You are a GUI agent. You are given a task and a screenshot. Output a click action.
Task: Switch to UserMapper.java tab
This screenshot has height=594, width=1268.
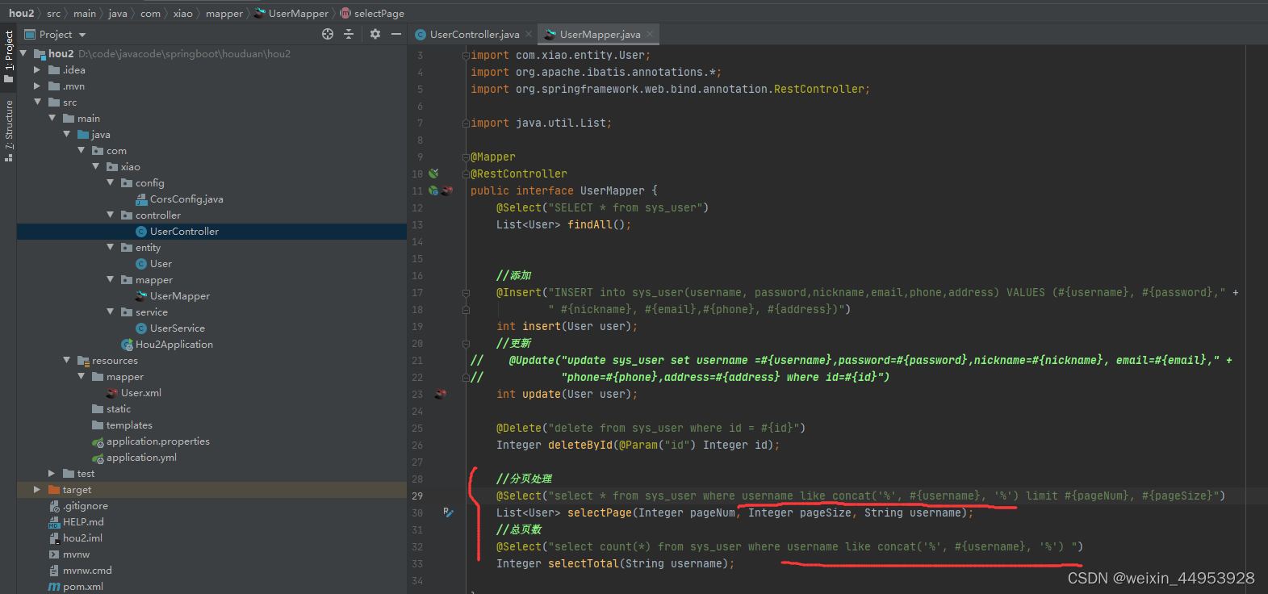tap(600, 34)
